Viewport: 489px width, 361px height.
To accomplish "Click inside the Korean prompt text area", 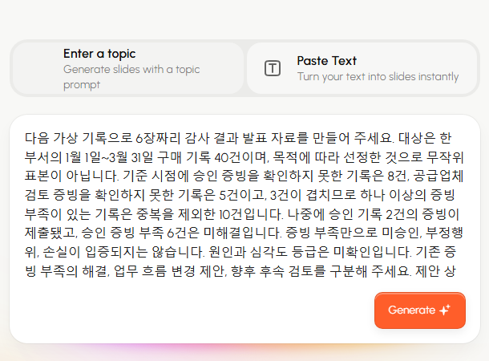I will coord(244,205).
